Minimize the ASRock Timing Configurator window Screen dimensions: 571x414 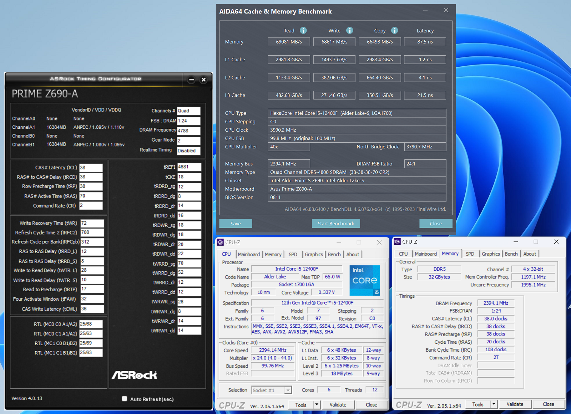pyautogui.click(x=192, y=80)
